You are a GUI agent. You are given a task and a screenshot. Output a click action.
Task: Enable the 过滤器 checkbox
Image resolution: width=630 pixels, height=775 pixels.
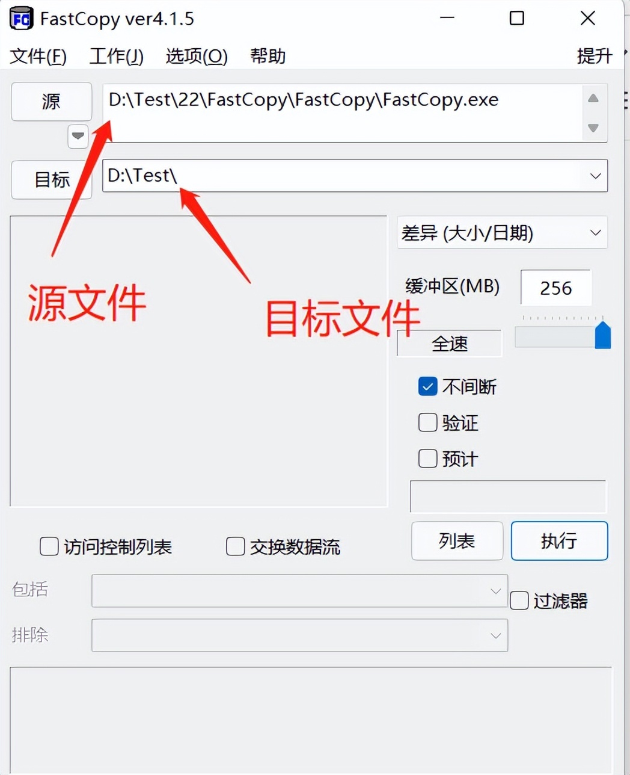(519, 601)
